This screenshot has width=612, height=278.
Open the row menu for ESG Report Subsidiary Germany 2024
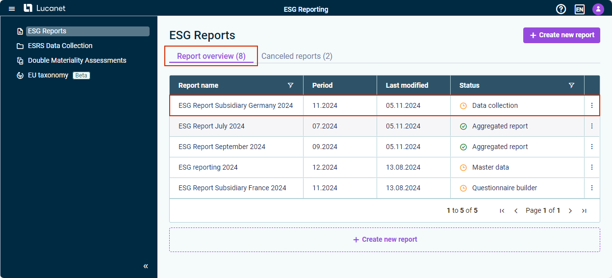[x=592, y=105]
